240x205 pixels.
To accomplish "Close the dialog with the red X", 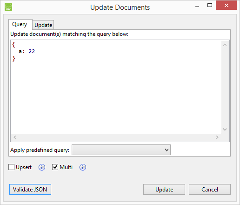I will click(x=226, y=6).
